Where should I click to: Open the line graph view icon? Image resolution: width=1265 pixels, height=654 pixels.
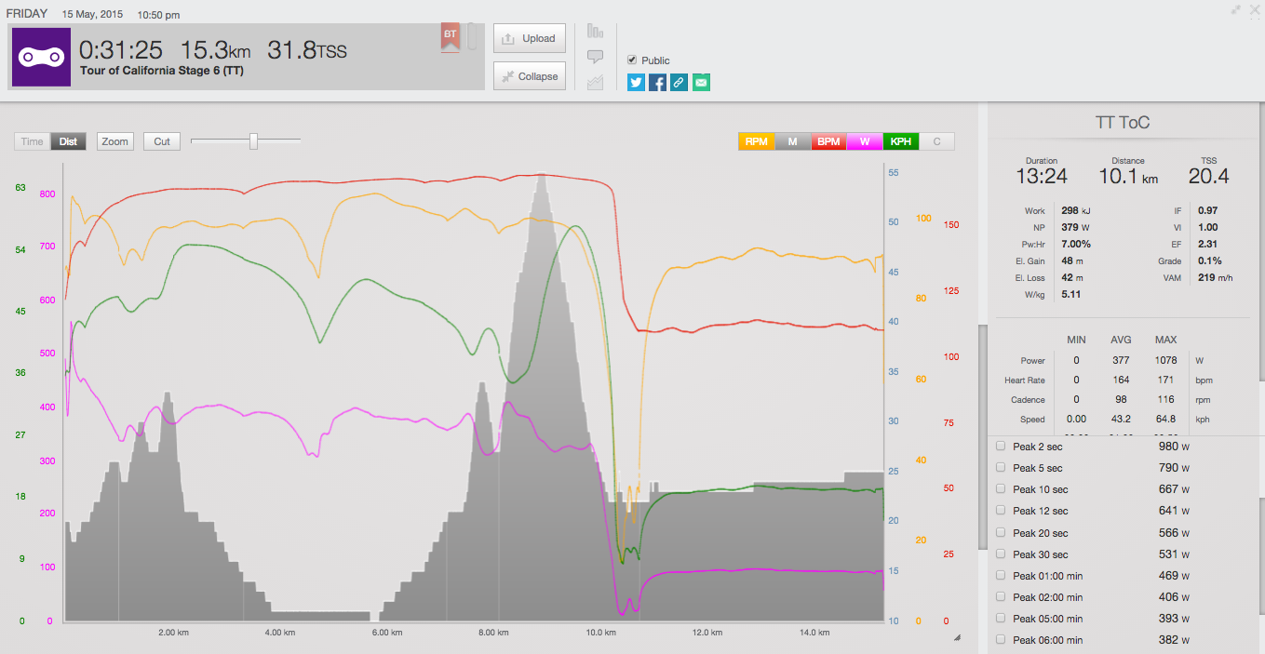(595, 82)
